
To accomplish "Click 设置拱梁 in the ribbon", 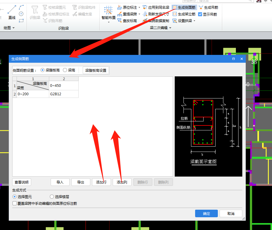I will coord(183,21).
